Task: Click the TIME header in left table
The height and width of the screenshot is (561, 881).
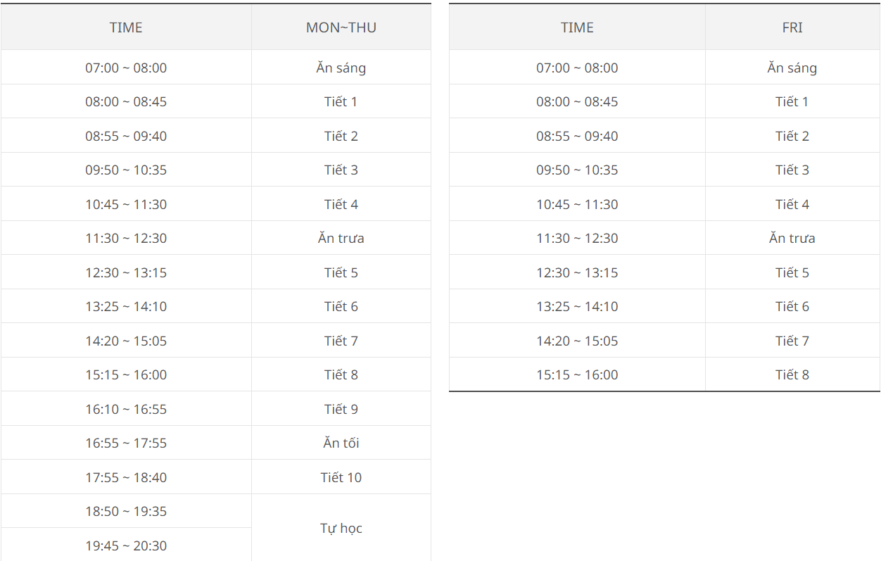Action: (126, 27)
